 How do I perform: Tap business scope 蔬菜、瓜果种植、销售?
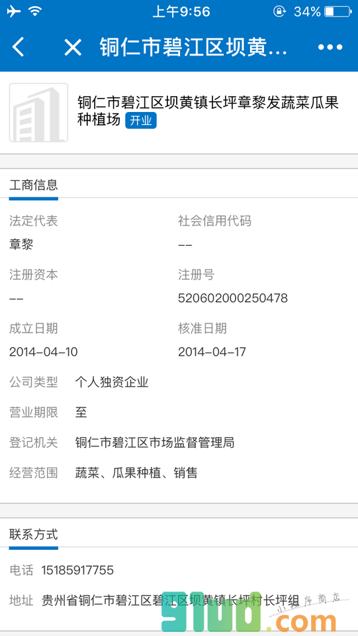tap(136, 472)
